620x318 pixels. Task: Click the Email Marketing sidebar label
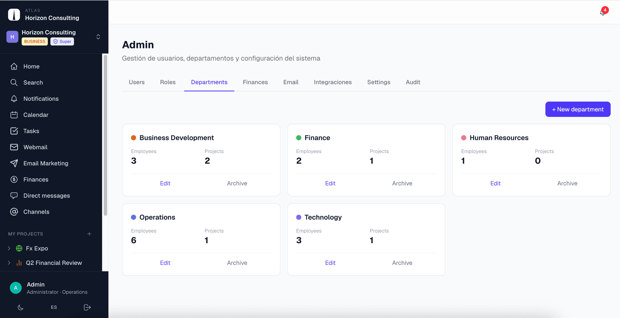pyautogui.click(x=46, y=163)
